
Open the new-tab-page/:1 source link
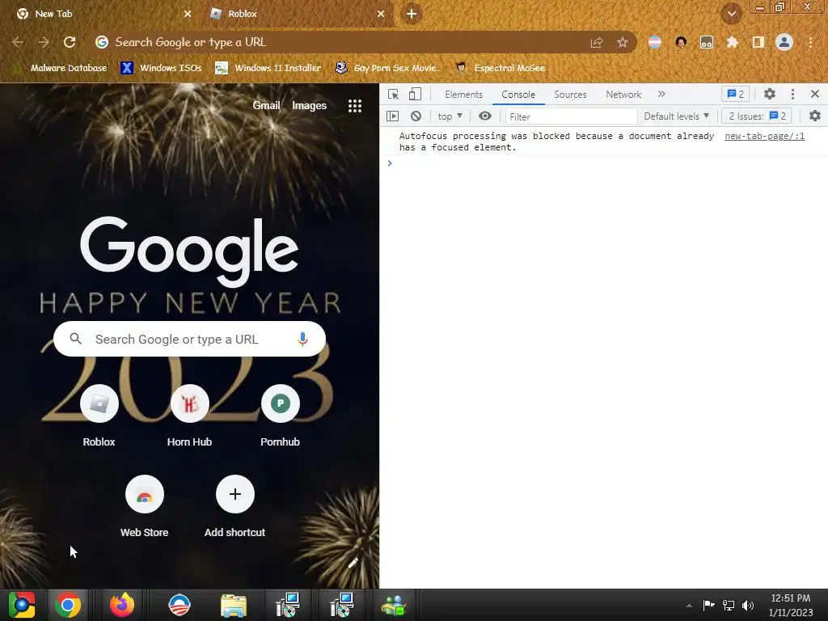pos(765,136)
